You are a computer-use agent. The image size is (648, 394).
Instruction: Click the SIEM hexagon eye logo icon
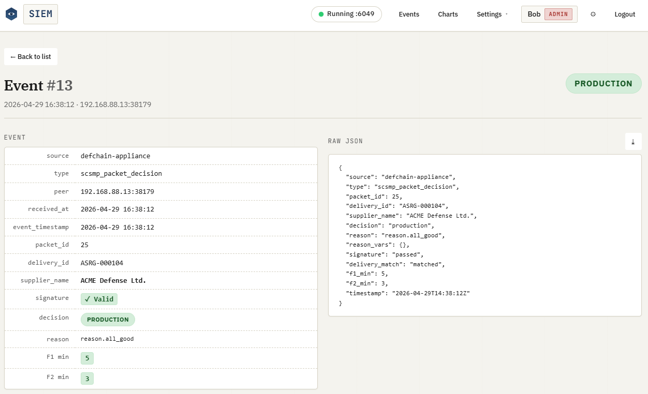[11, 14]
